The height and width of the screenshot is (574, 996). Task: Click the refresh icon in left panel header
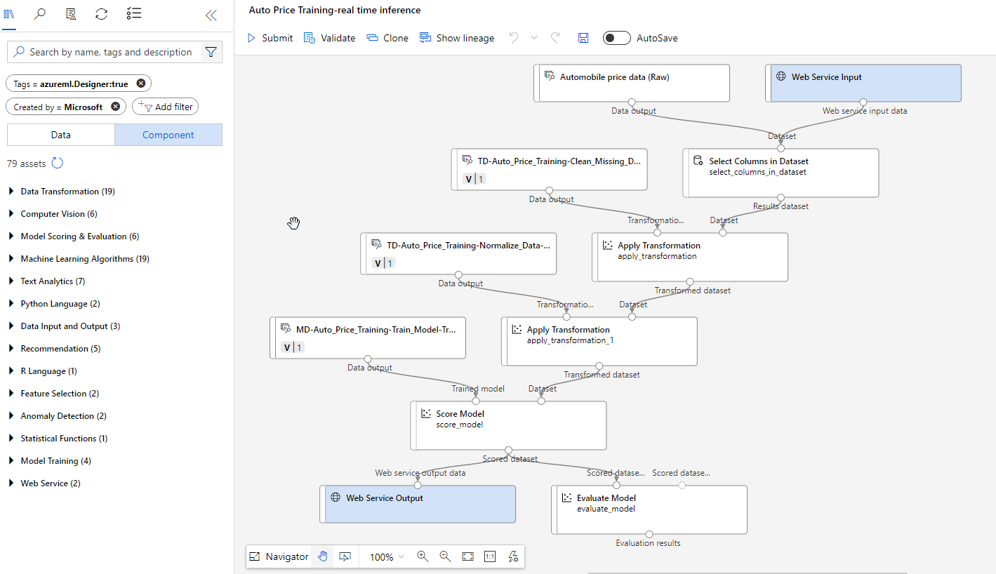(x=101, y=14)
